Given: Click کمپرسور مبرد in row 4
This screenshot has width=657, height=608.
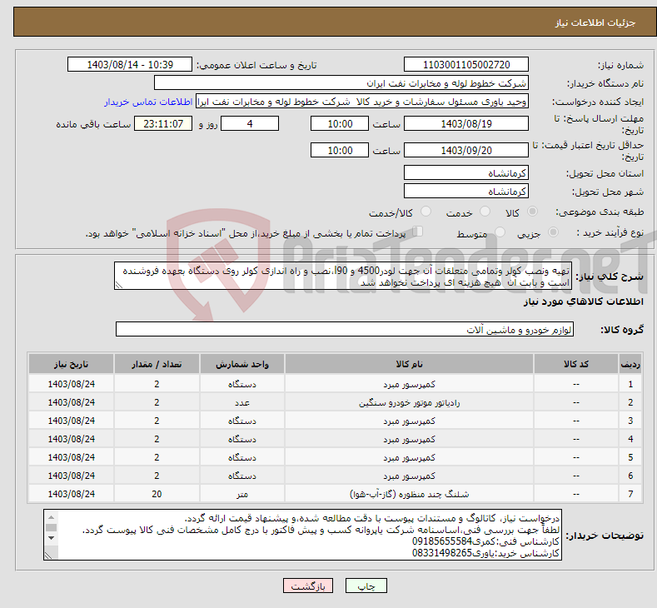Looking at the screenshot, I should (410, 439).
